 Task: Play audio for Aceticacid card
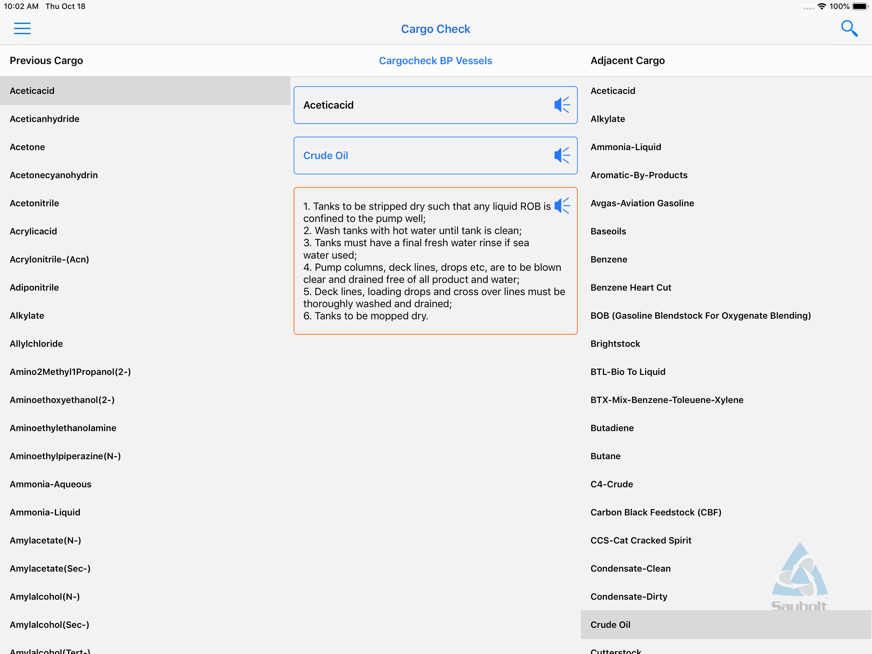pyautogui.click(x=562, y=105)
